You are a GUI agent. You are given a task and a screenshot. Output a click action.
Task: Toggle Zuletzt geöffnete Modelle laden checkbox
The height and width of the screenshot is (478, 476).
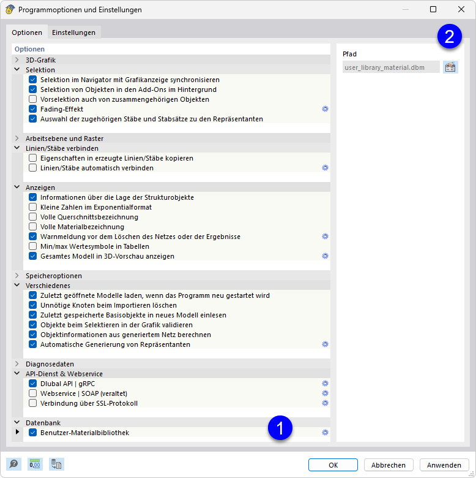click(x=32, y=295)
